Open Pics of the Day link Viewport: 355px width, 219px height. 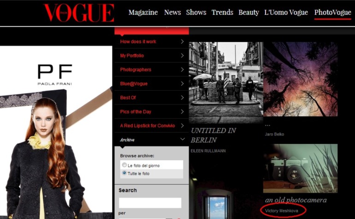pos(136,112)
